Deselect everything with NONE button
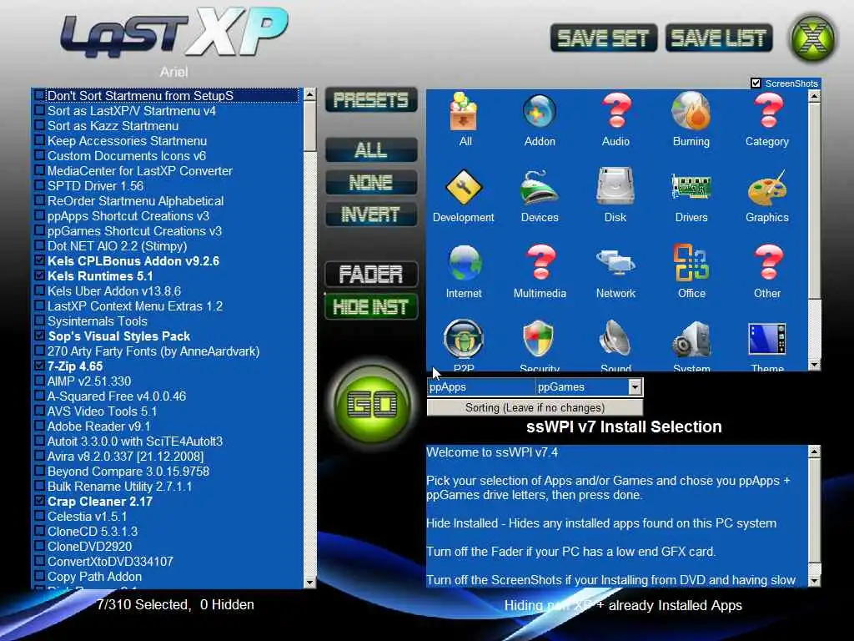The height and width of the screenshot is (641, 854). 371,182
